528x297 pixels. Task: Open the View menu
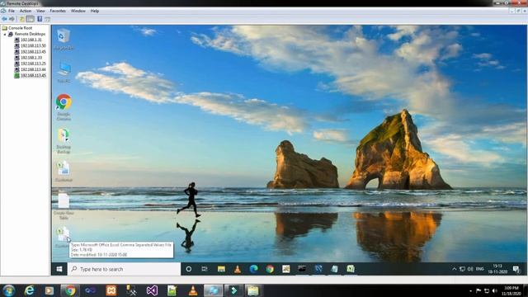click(x=40, y=11)
